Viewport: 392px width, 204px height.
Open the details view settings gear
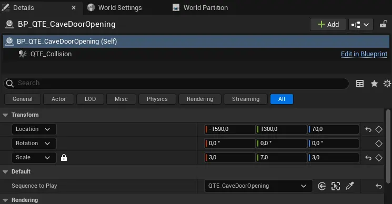(387, 84)
